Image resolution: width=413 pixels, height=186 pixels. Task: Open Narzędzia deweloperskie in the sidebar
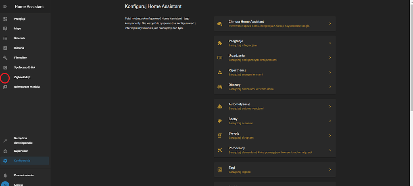(x=23, y=140)
